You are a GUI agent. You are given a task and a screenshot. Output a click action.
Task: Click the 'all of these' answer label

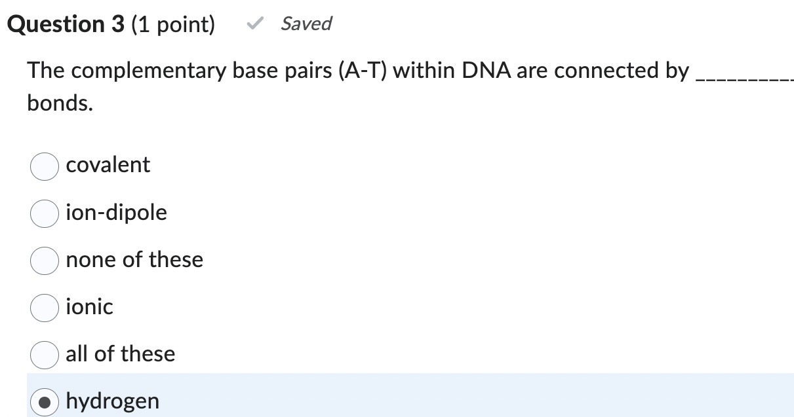pos(120,354)
